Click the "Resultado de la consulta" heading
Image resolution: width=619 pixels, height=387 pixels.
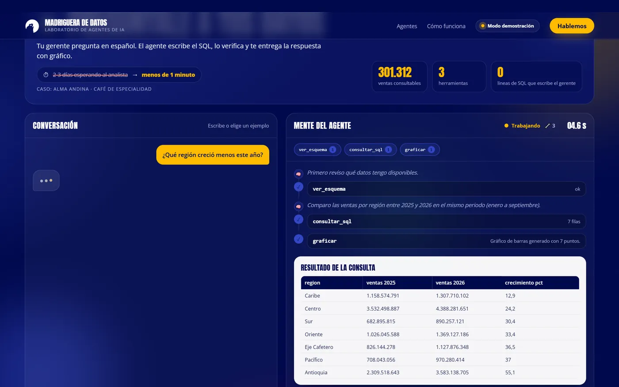coord(338,268)
